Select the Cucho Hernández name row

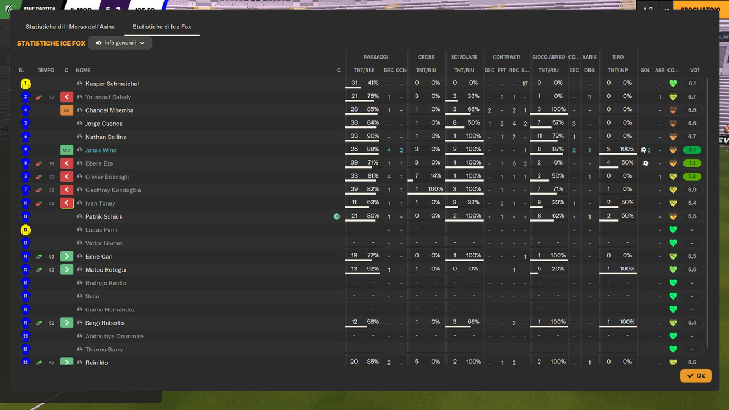[110, 310]
